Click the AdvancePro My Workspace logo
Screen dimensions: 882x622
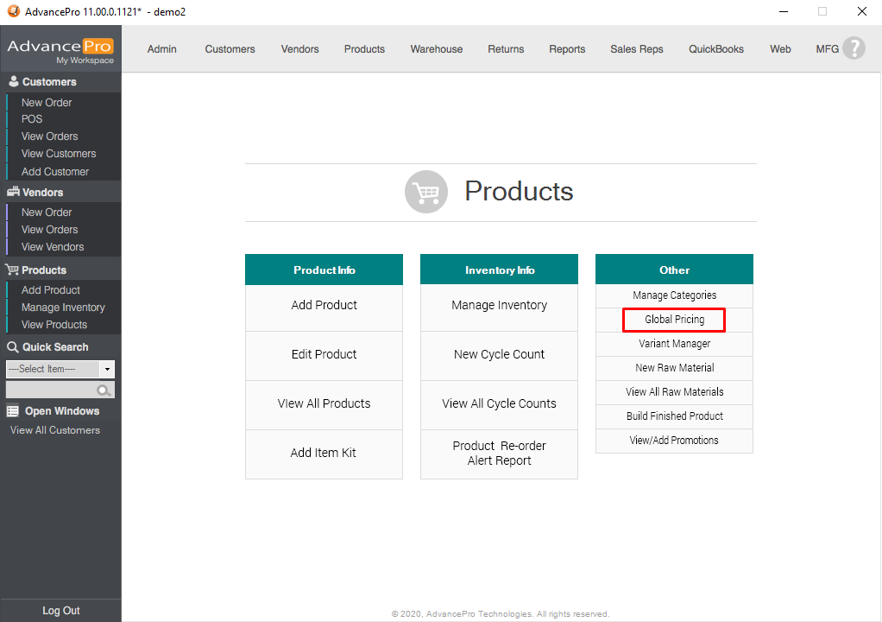(x=60, y=50)
